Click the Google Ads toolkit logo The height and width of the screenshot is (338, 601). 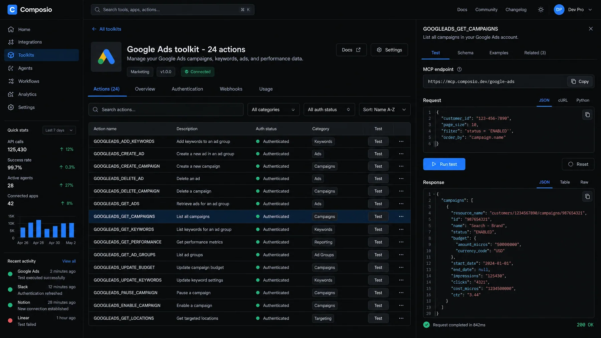click(106, 57)
